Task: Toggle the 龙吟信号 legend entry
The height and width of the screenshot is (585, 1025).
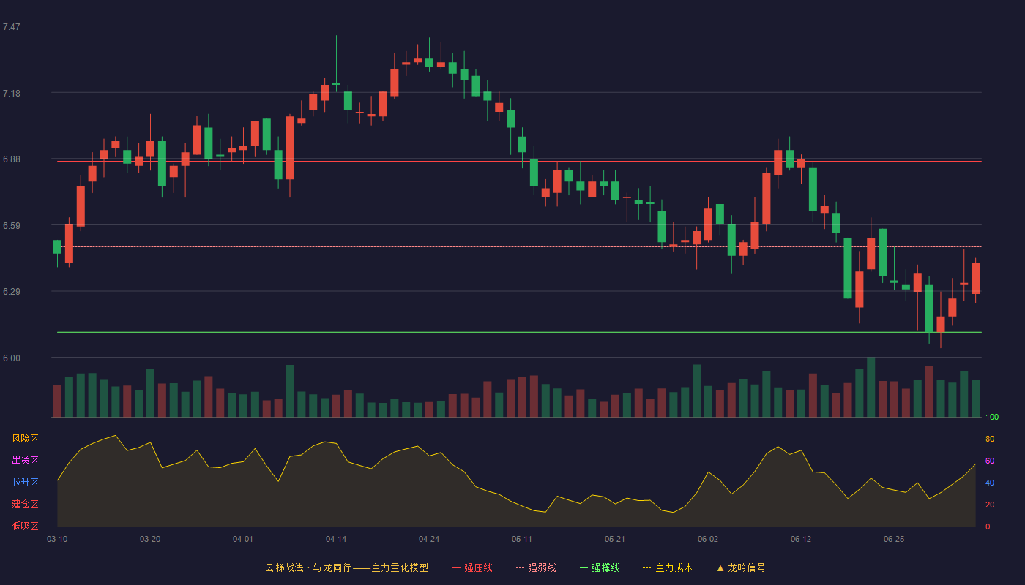Action: point(740,567)
